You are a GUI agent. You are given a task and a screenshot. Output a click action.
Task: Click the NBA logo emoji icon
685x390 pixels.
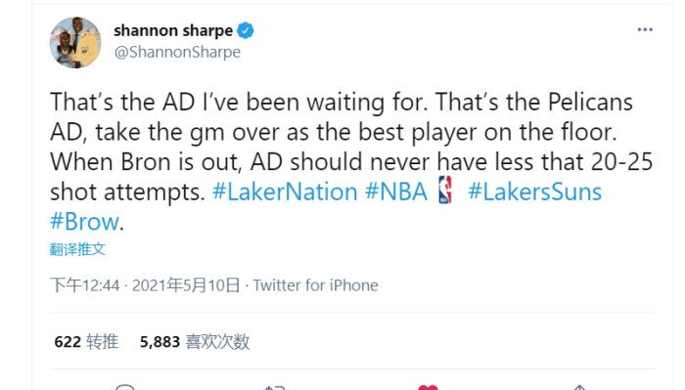[x=444, y=191]
